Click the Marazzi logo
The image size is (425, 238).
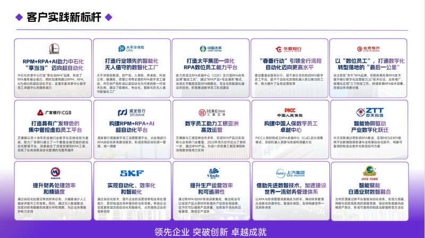coord(56,173)
